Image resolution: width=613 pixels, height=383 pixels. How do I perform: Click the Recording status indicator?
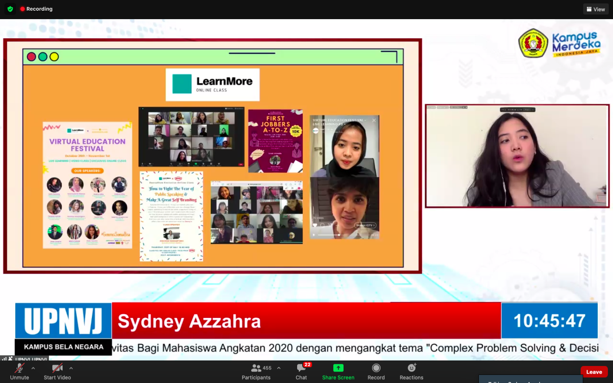[37, 9]
